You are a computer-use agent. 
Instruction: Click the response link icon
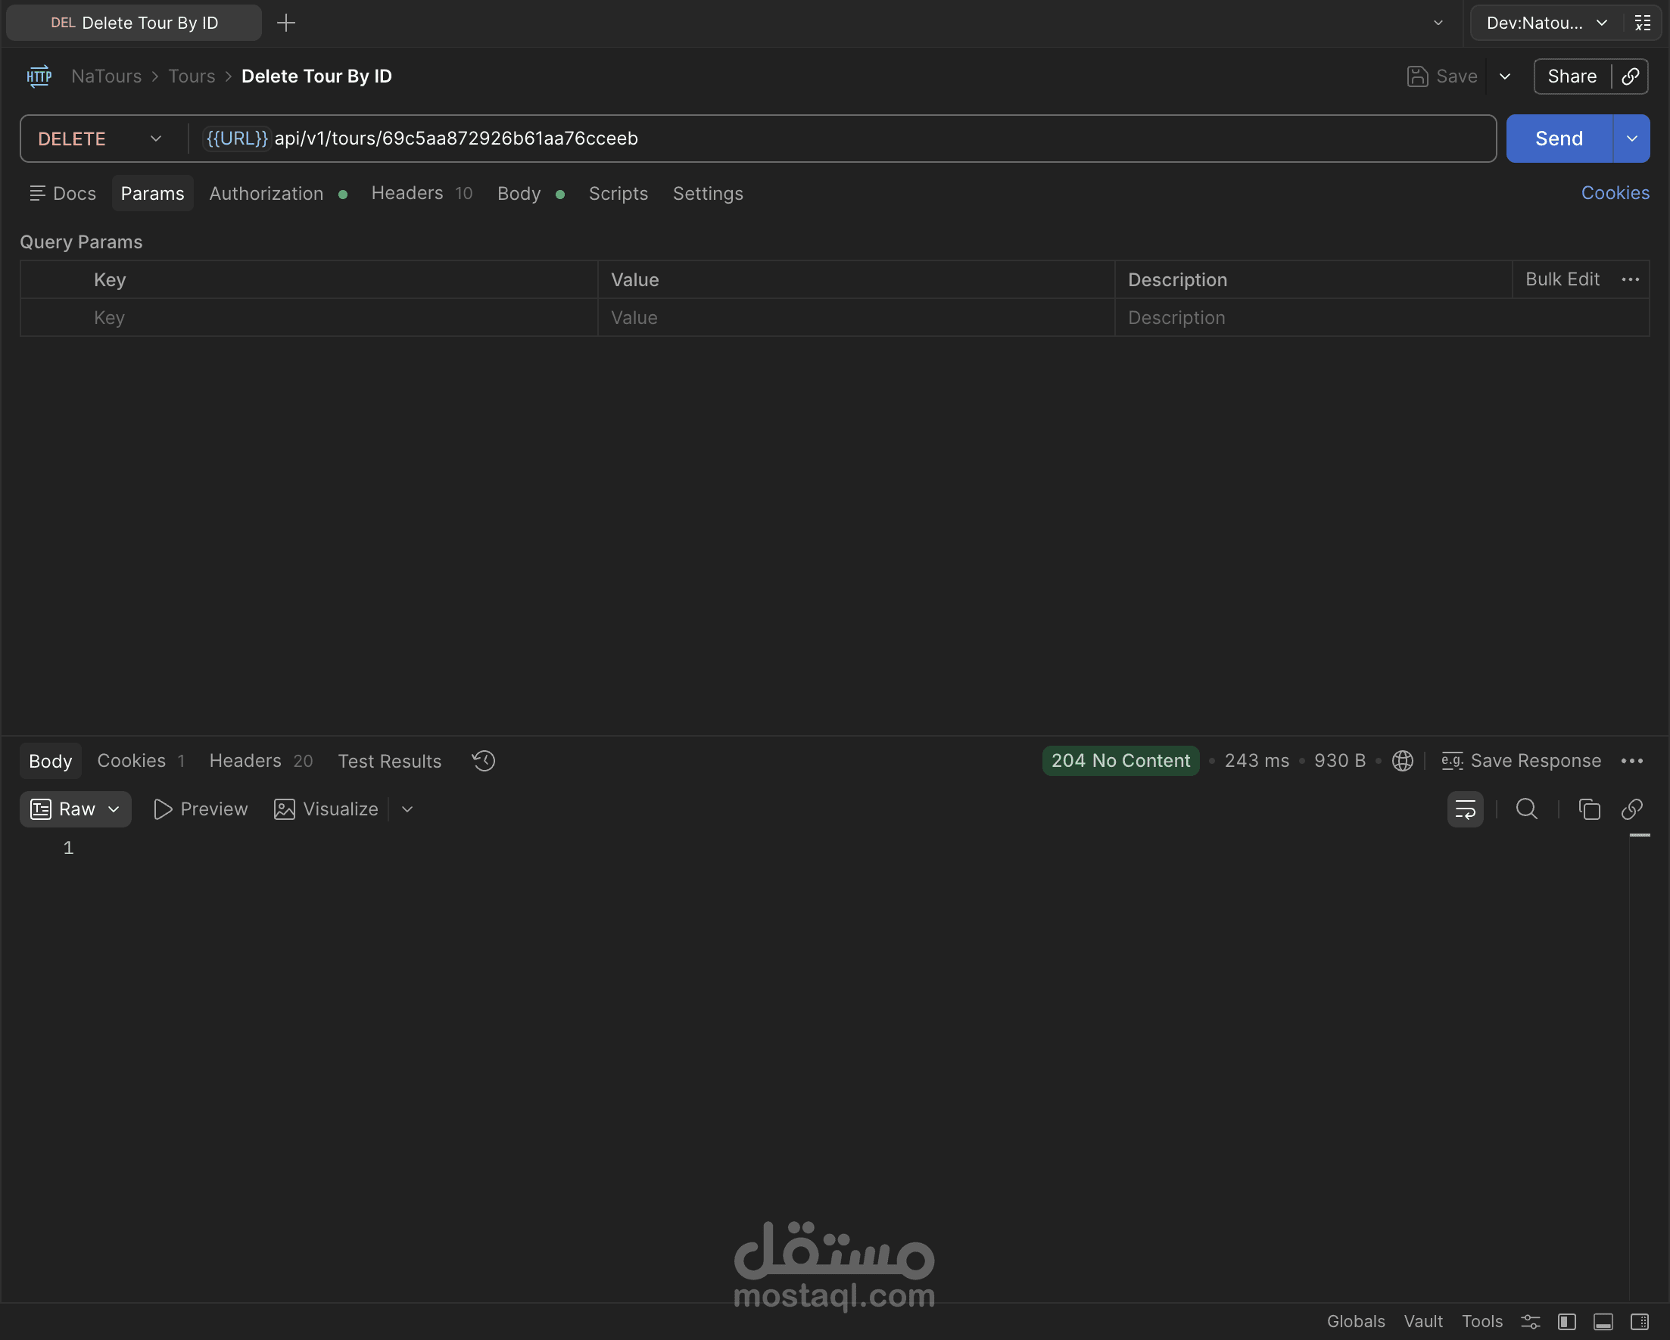[x=1631, y=809]
